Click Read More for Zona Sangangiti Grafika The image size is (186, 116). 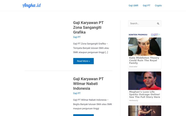coord(83,61)
